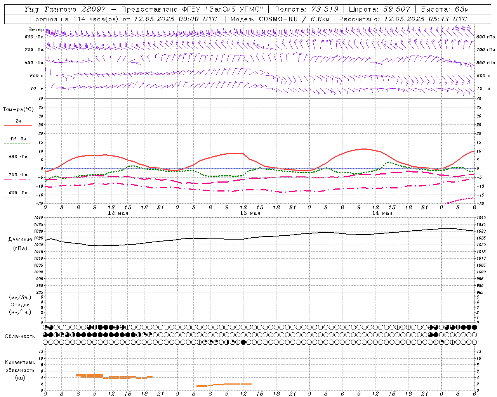Click the Td 2м dew point legend entry

[18, 139]
